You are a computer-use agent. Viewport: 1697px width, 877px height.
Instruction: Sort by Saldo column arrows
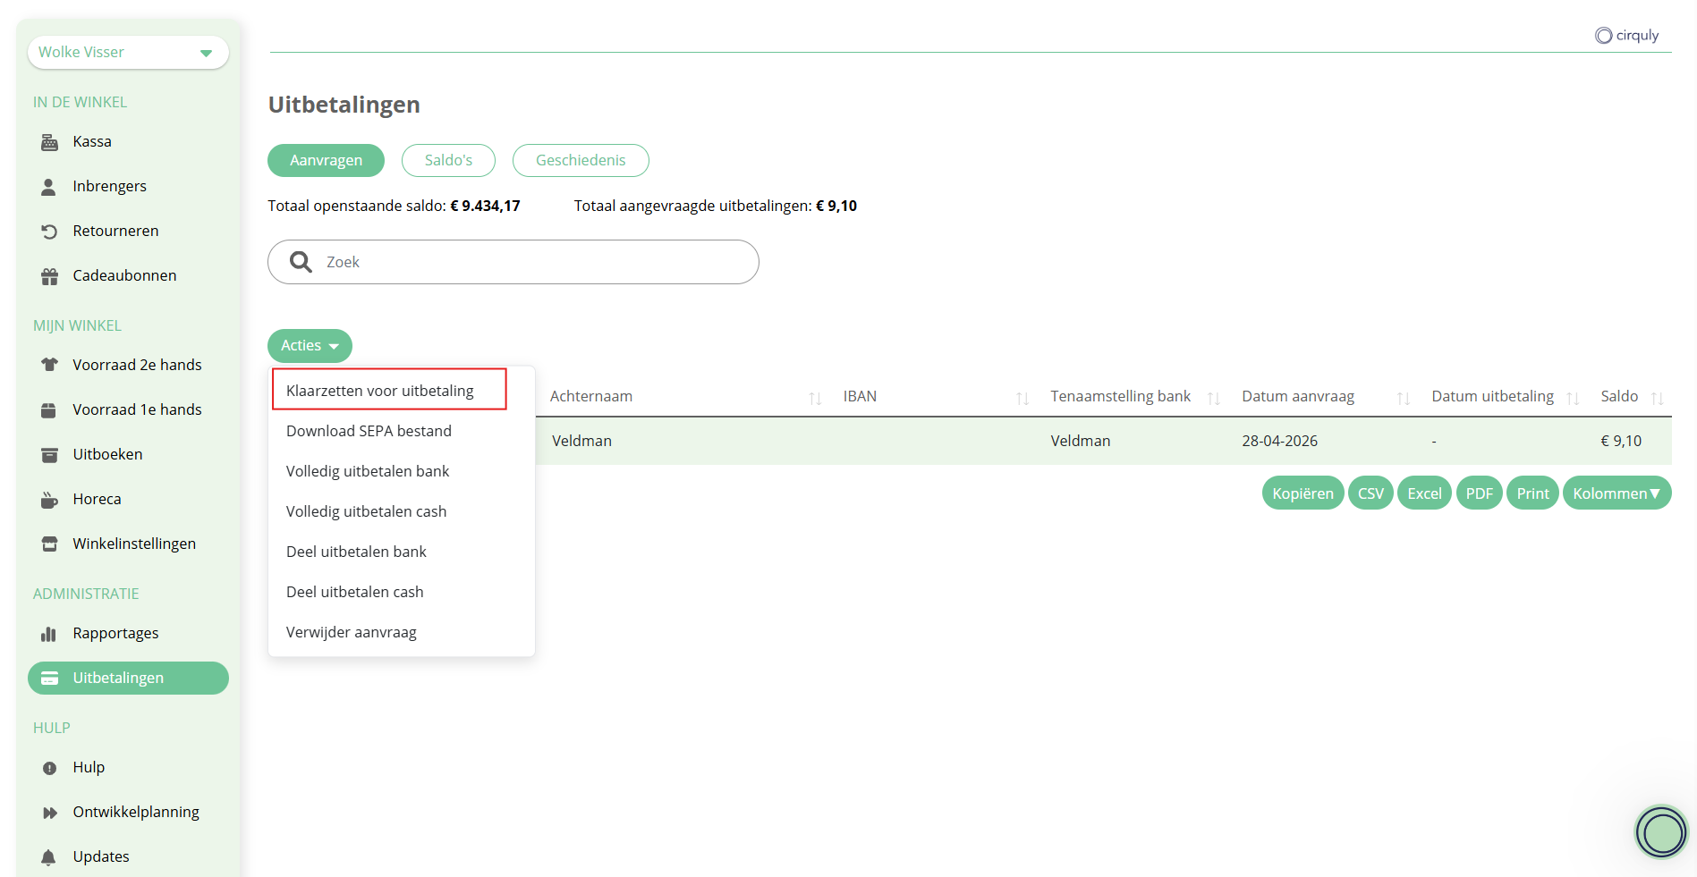(x=1658, y=398)
